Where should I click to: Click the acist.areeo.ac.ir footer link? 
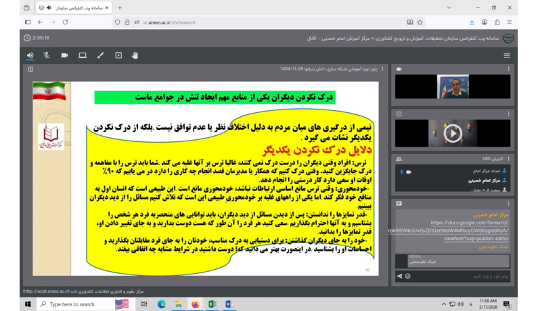point(46,291)
